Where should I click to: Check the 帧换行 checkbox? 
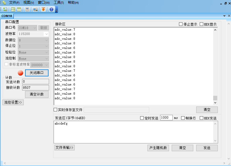click(x=183, y=118)
